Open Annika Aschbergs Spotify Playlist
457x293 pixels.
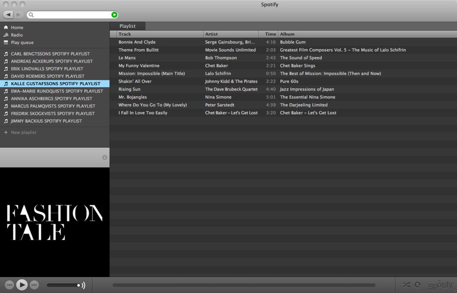(51, 99)
